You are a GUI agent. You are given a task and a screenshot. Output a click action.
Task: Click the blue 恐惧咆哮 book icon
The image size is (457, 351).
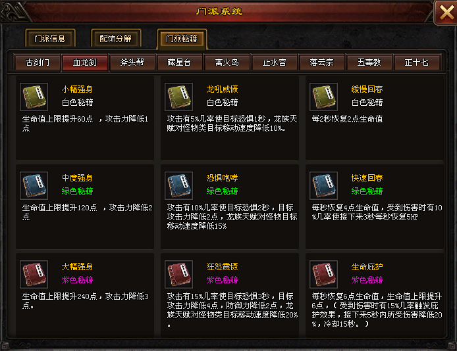[178, 185]
